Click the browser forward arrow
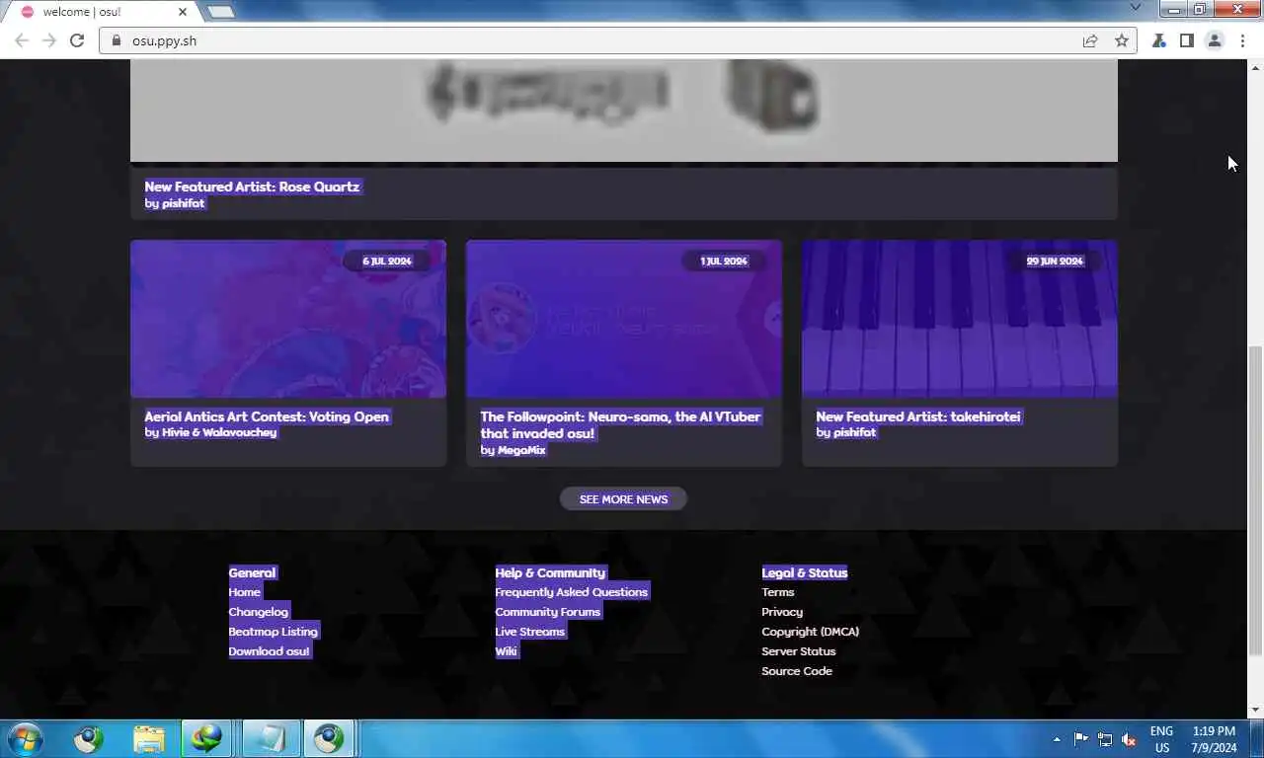This screenshot has width=1264, height=758. (49, 40)
